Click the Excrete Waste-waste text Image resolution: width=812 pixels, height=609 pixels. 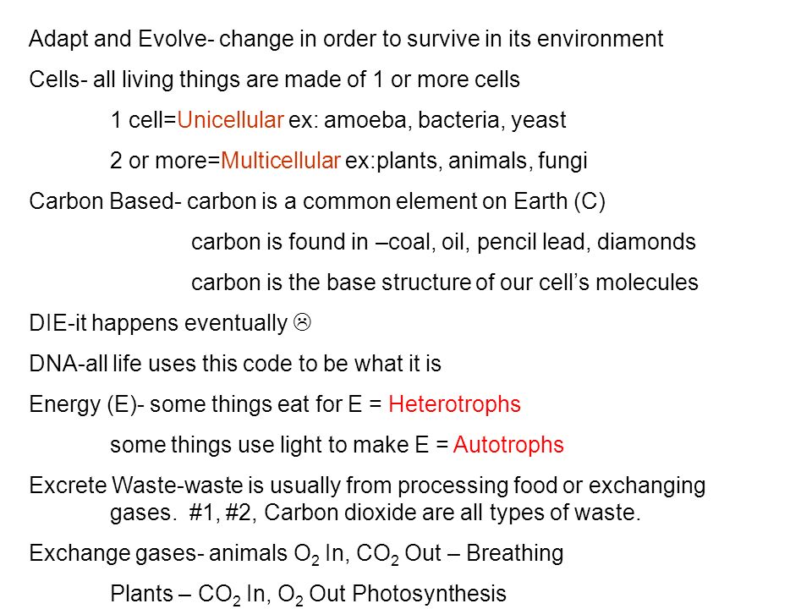pyautogui.click(x=135, y=486)
